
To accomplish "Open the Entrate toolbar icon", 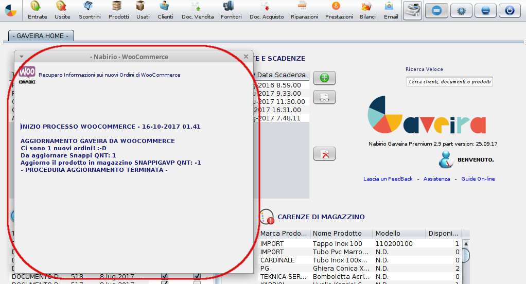I will (x=37, y=10).
